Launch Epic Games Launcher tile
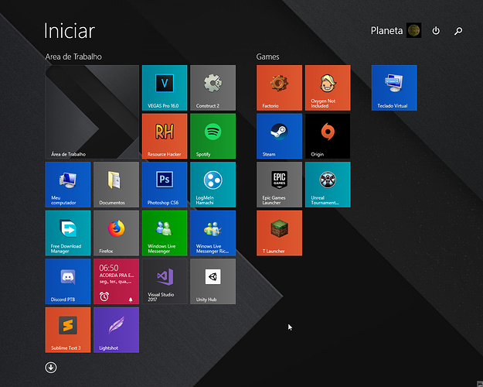The height and width of the screenshot is (387, 483). (279, 184)
